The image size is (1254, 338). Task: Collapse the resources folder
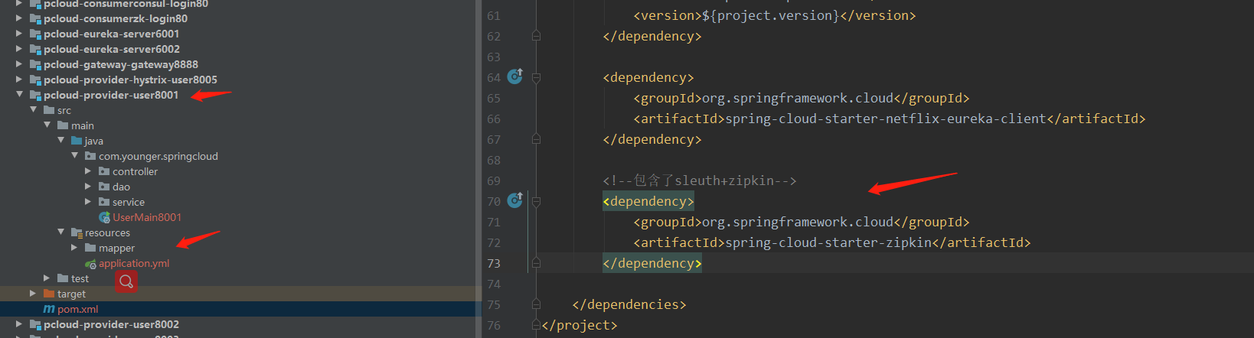pos(60,232)
